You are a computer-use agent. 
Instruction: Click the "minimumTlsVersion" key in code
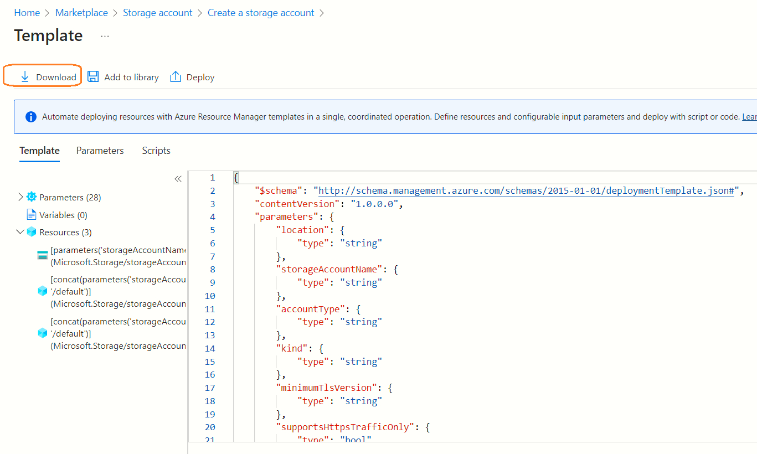(x=327, y=388)
